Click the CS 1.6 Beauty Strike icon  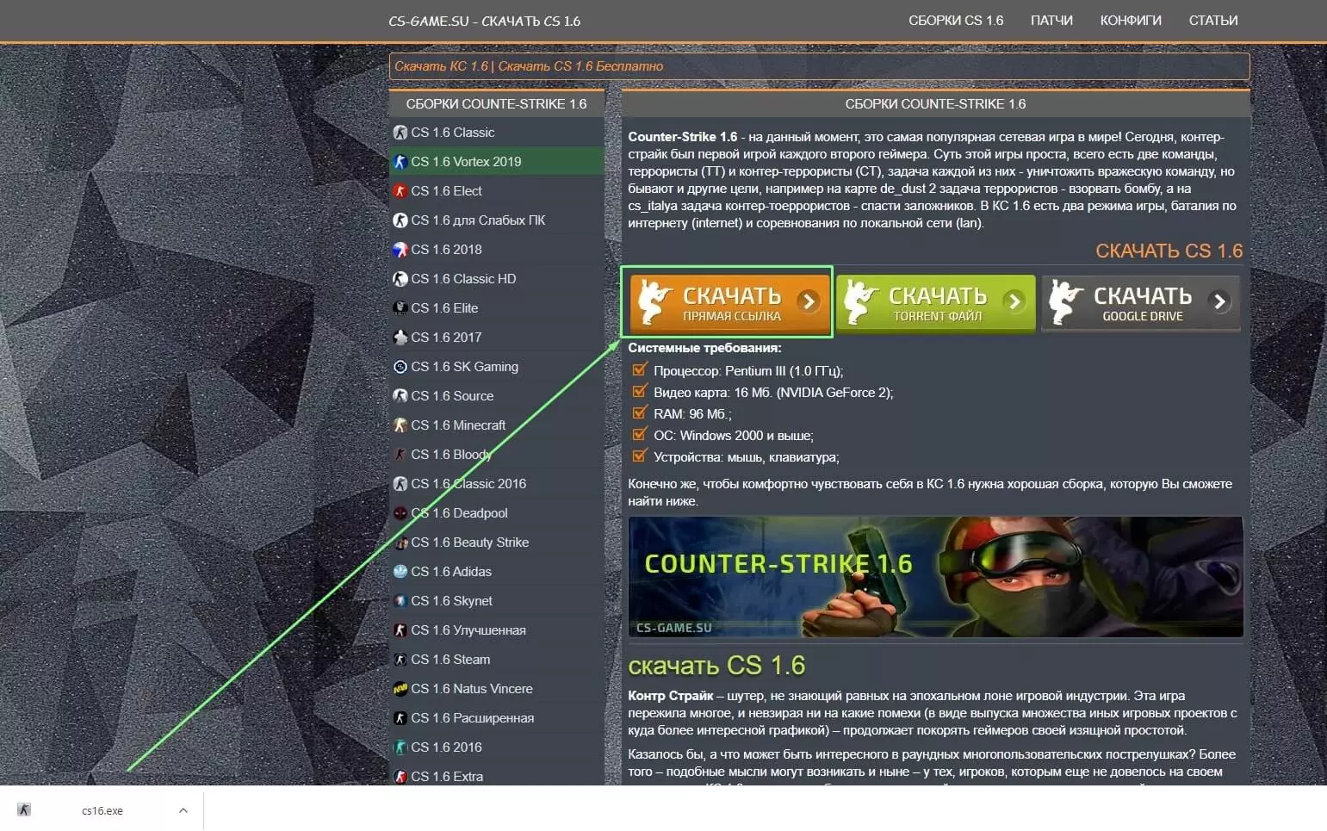400,543
